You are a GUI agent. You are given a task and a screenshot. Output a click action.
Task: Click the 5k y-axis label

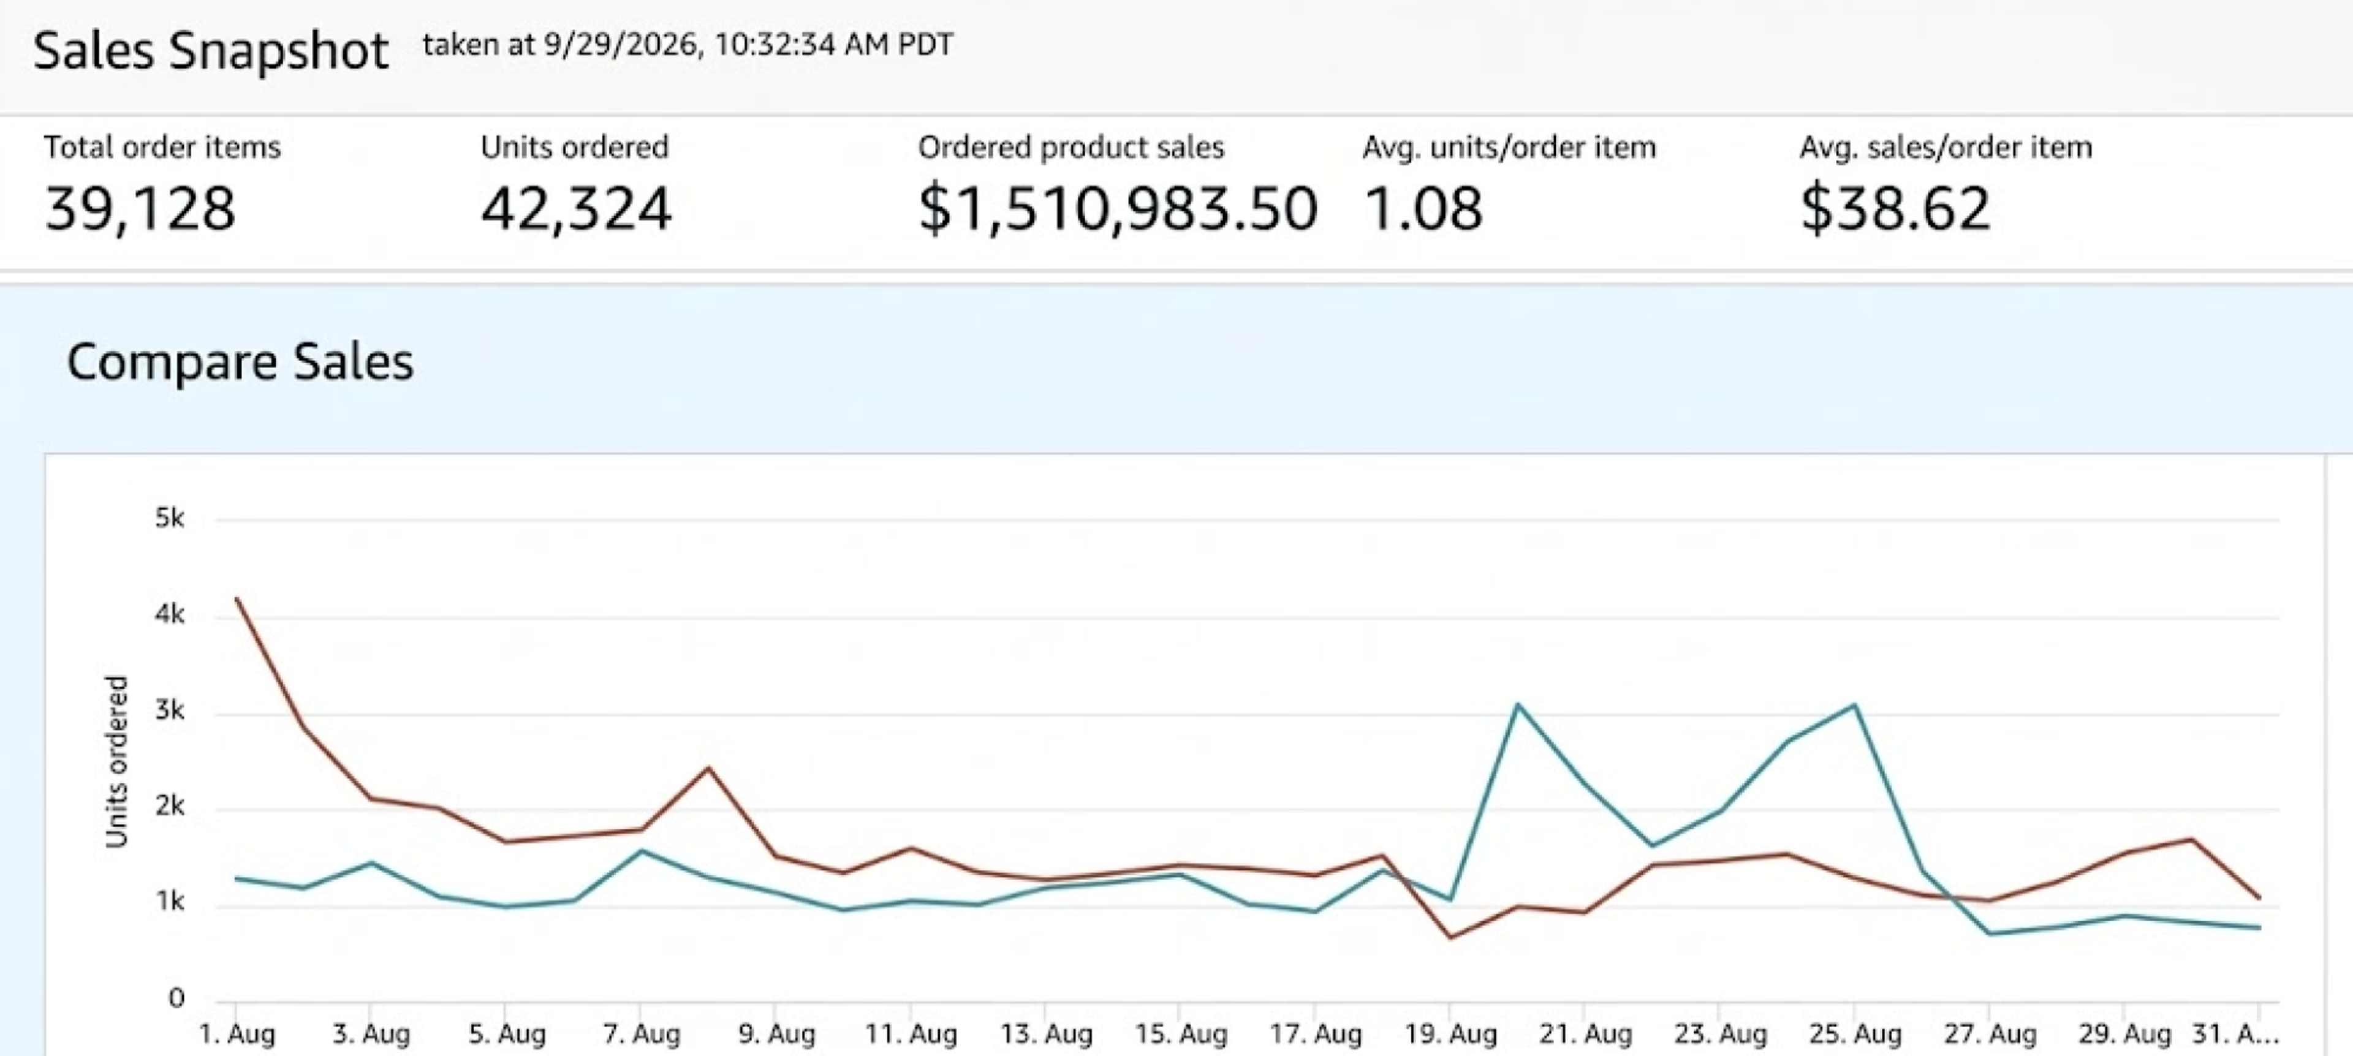(169, 518)
